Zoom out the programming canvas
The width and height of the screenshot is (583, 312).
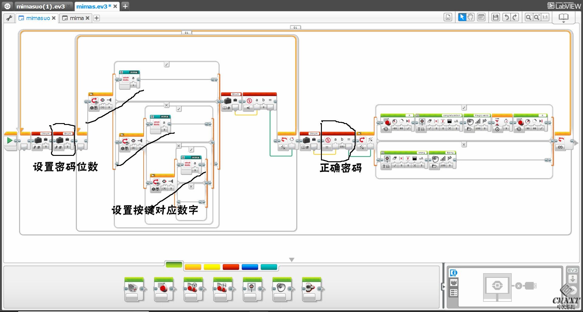529,17
